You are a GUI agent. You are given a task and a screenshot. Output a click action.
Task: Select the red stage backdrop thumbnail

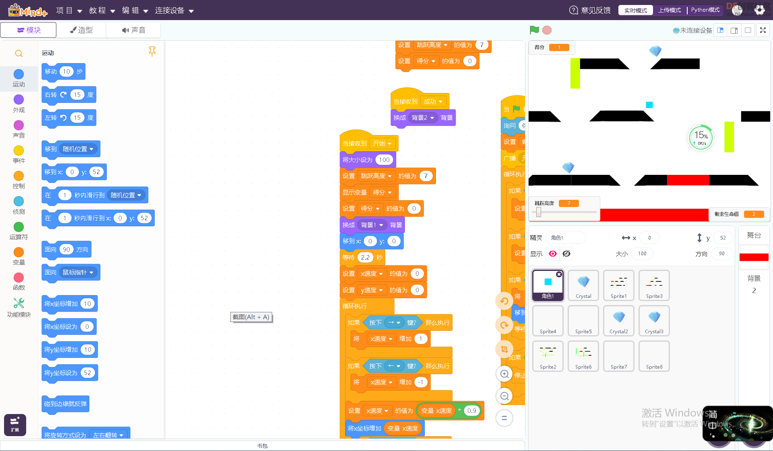[x=754, y=257]
